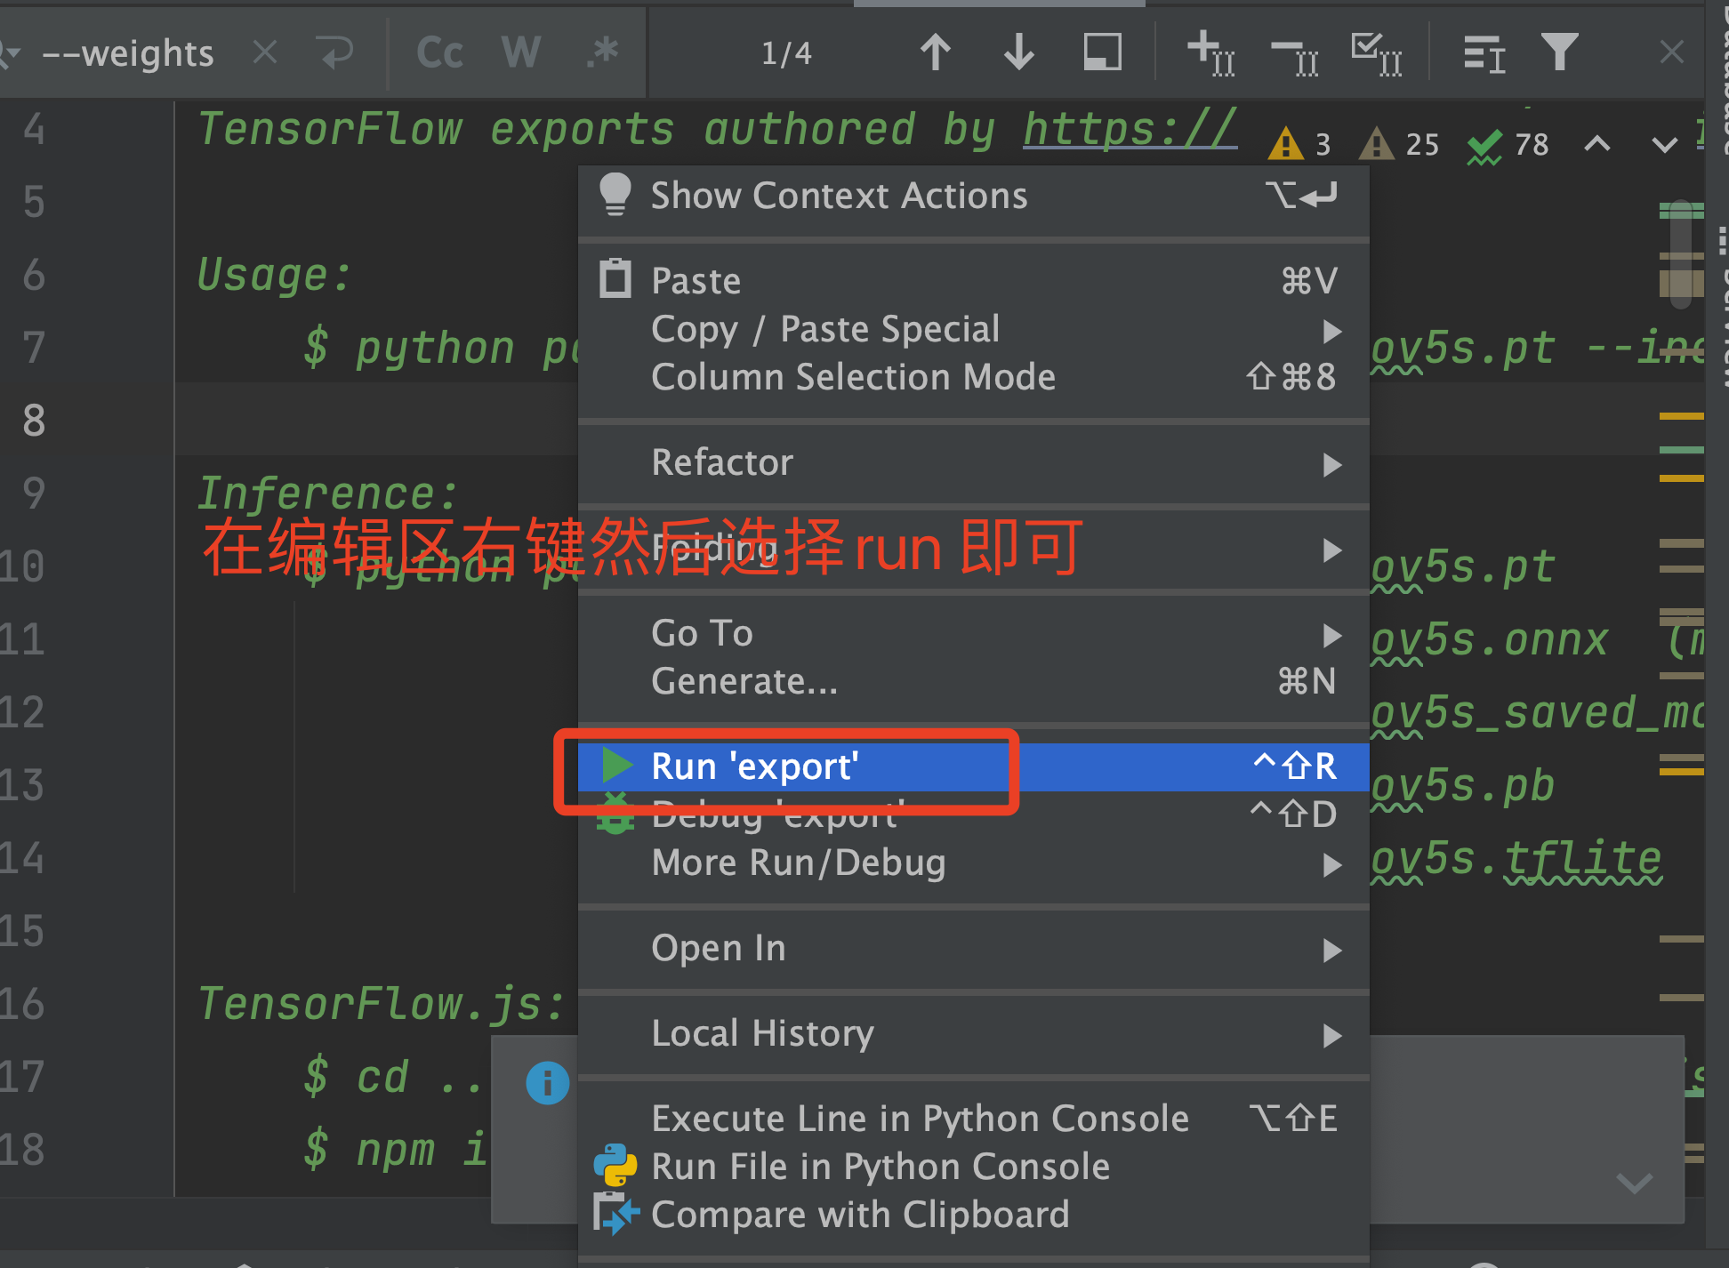Unselect occurrence icon

coord(1294,57)
